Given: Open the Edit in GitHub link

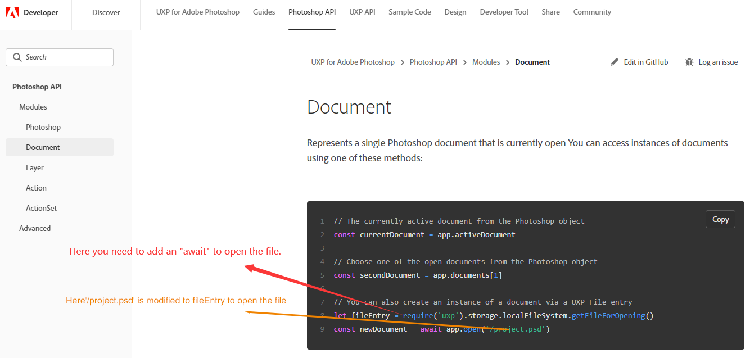Looking at the screenshot, I should coord(645,62).
